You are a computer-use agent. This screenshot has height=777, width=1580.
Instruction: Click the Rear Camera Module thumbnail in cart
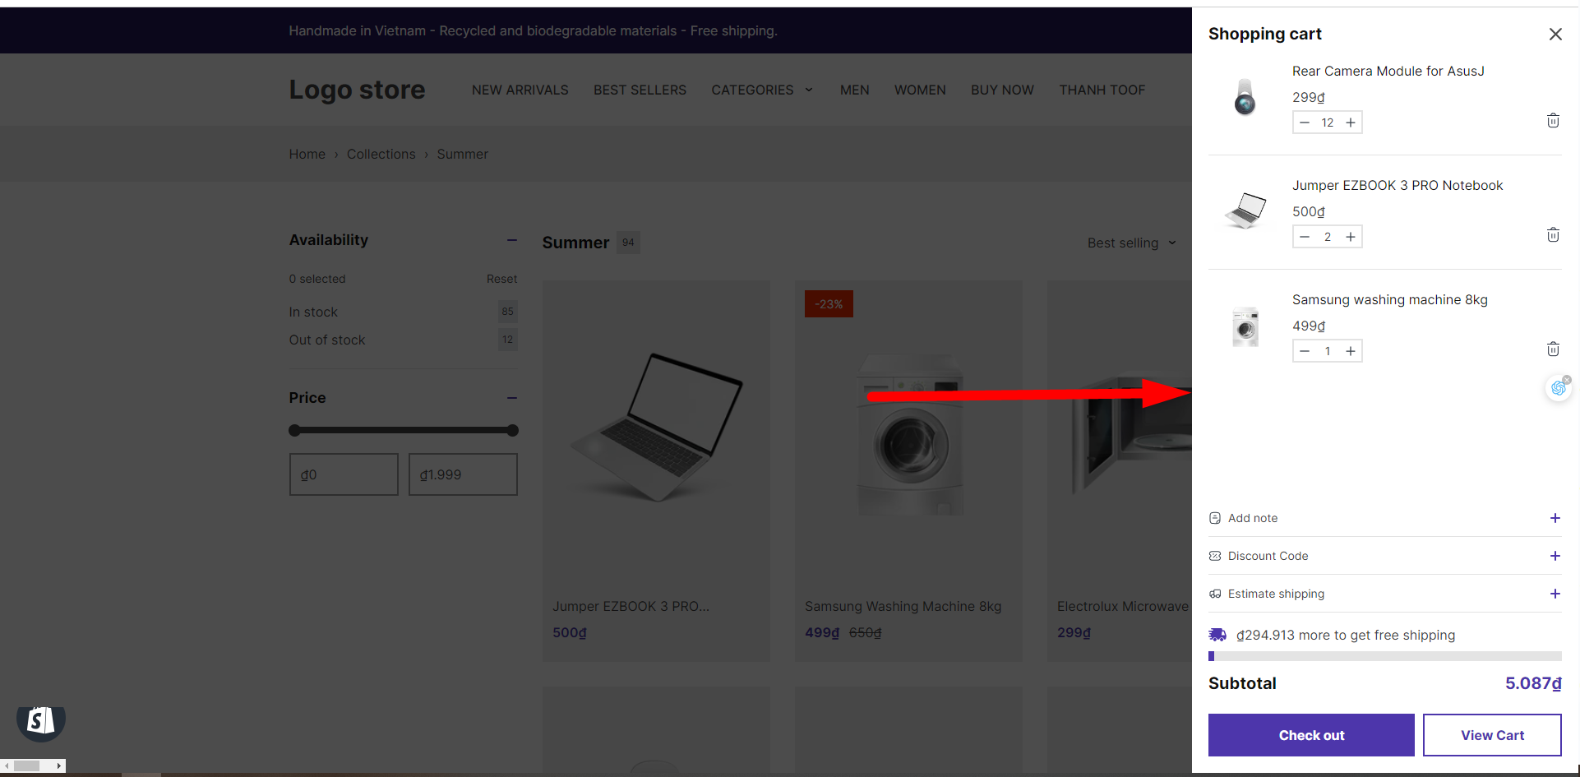click(x=1245, y=97)
